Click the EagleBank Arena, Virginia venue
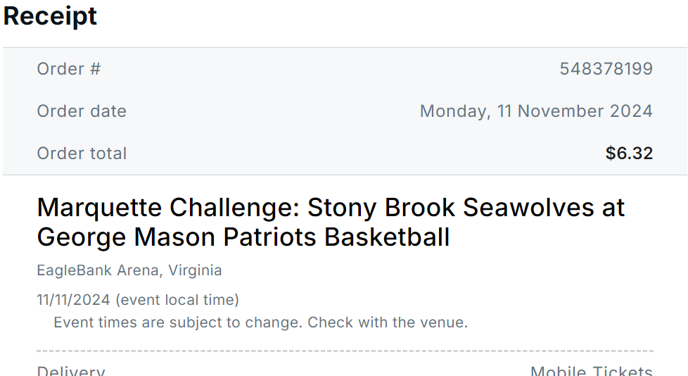The width and height of the screenshot is (688, 376). click(129, 270)
